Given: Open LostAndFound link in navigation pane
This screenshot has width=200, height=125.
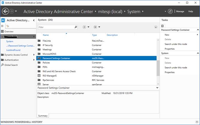Looking at the screenshot, I should [13, 50].
